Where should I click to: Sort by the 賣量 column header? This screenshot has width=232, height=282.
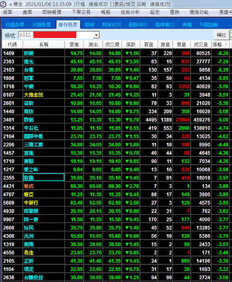165,45
